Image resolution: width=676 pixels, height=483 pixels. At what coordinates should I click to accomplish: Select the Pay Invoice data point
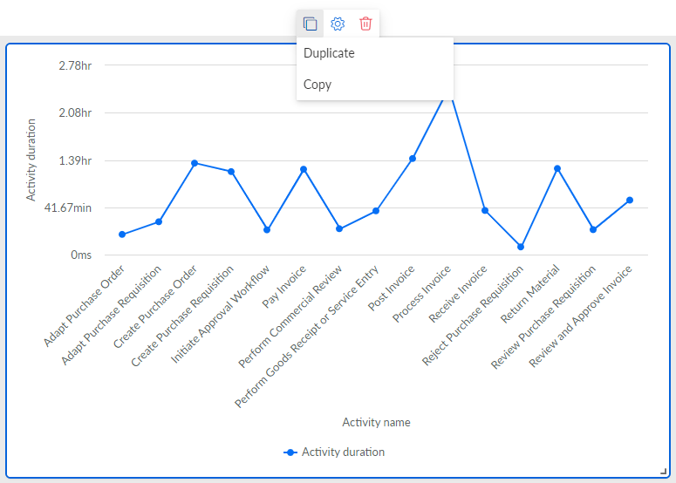click(304, 169)
